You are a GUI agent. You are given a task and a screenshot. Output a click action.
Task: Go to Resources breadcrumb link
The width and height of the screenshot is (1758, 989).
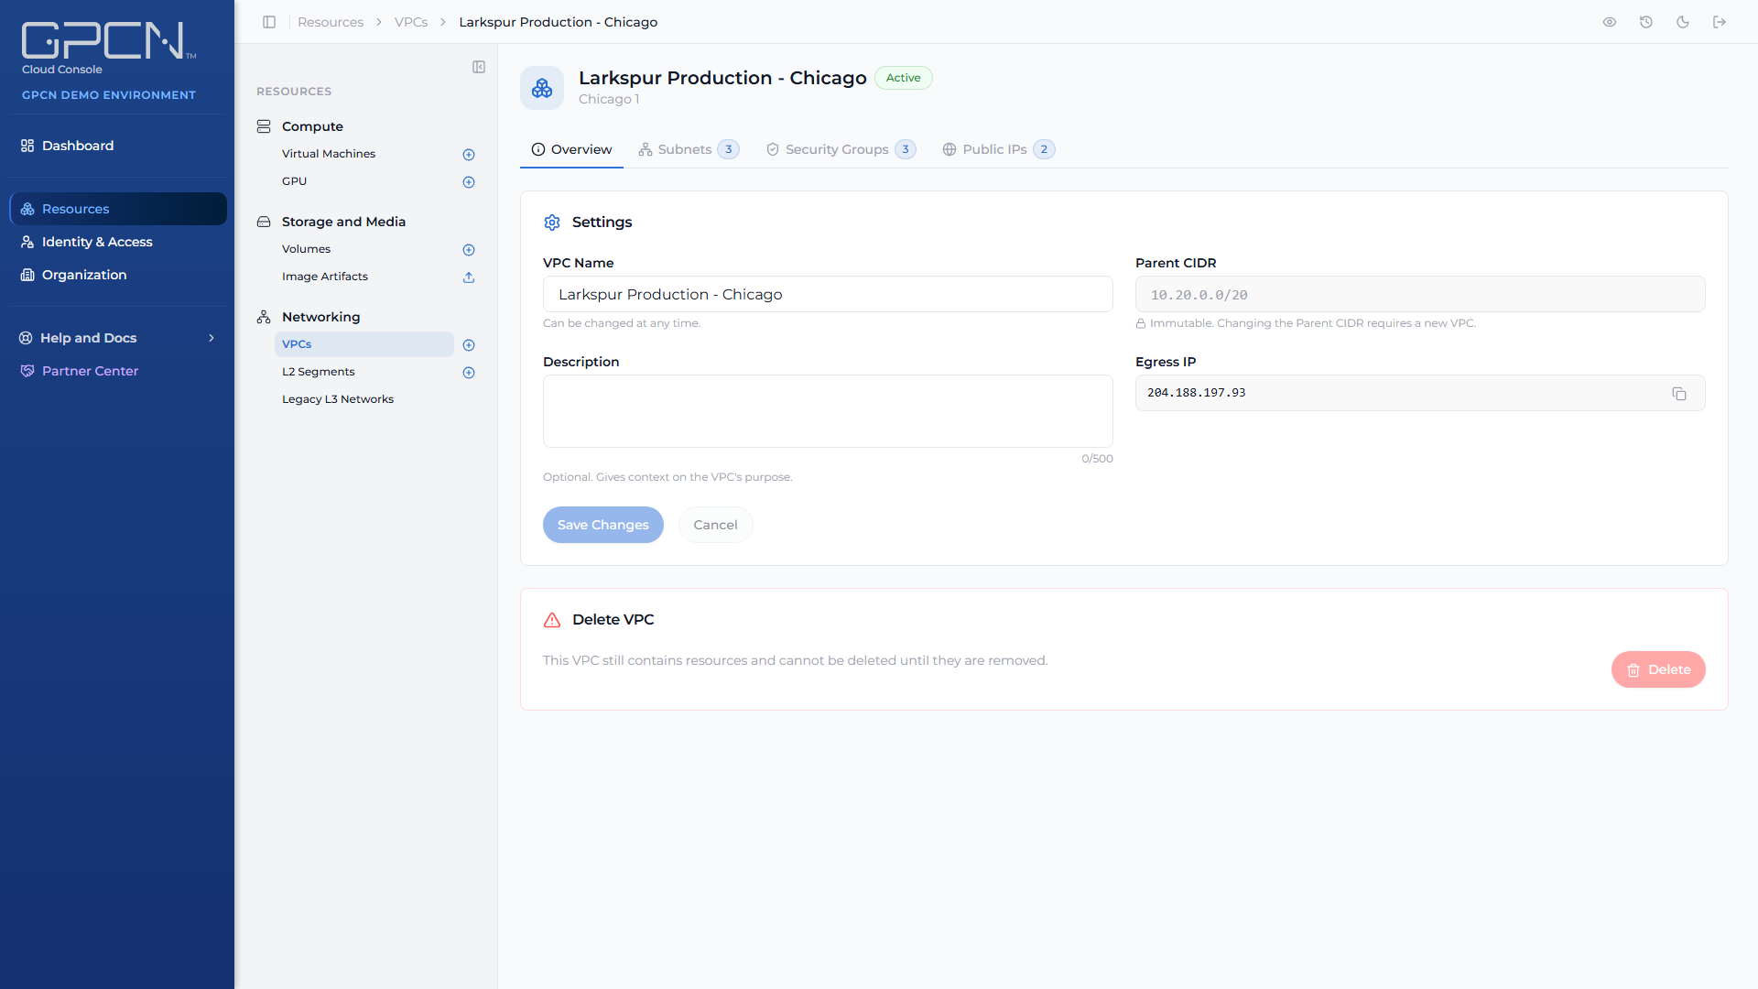331,22
